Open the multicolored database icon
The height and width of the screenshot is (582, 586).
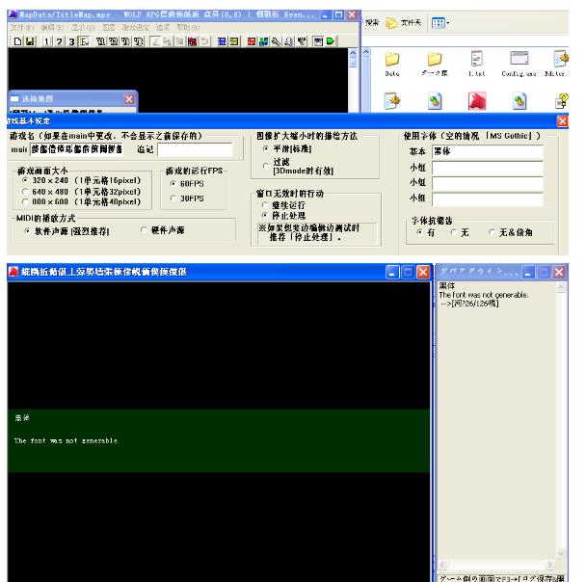pos(264,41)
